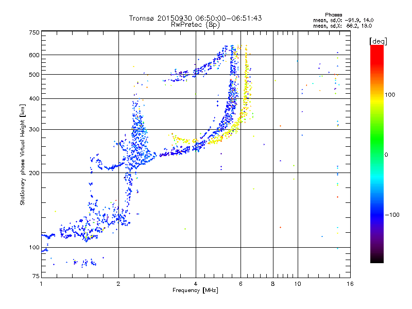412x309 pixels.
Task: Click the y-axis tick label '75'
Action: click(36, 276)
